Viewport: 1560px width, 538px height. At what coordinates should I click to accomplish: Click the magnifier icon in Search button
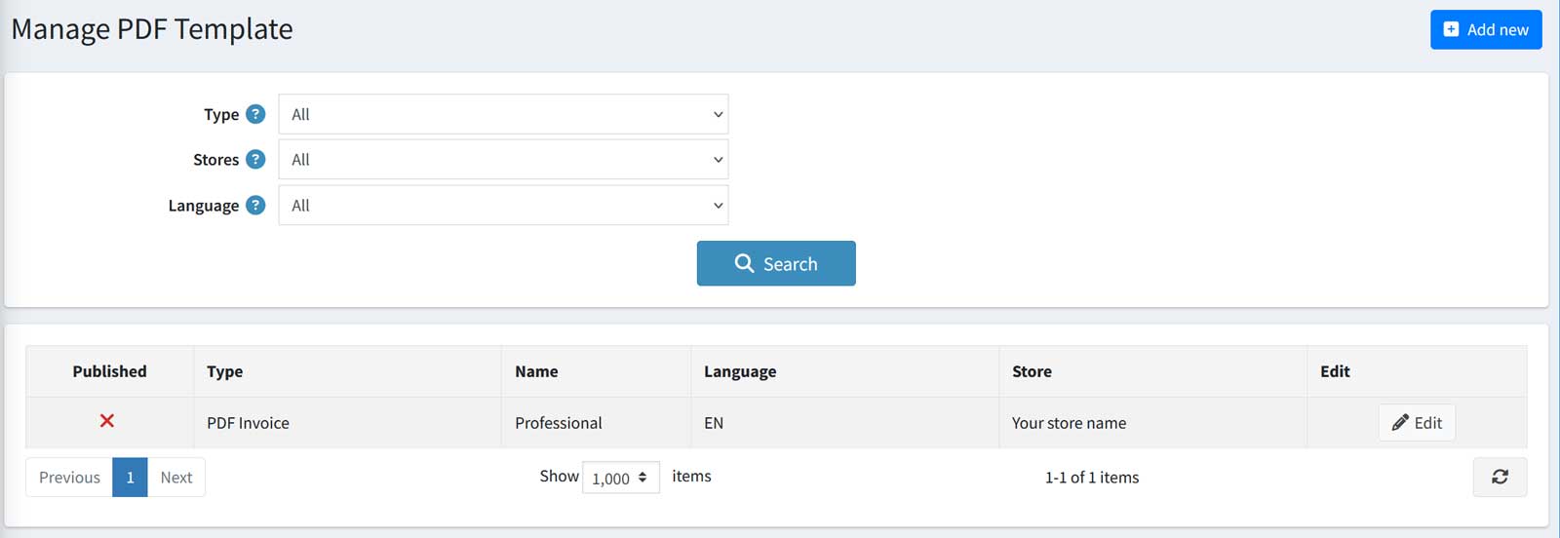tap(744, 263)
